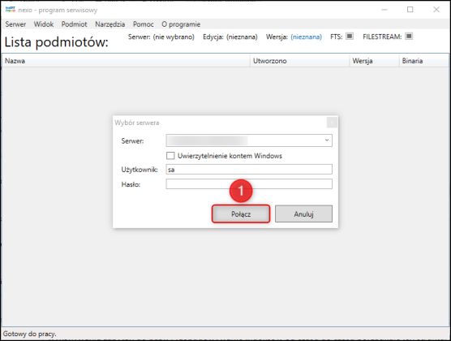The height and width of the screenshot is (341, 451).
Task: Maximize the nexo program window
Action: click(410, 10)
